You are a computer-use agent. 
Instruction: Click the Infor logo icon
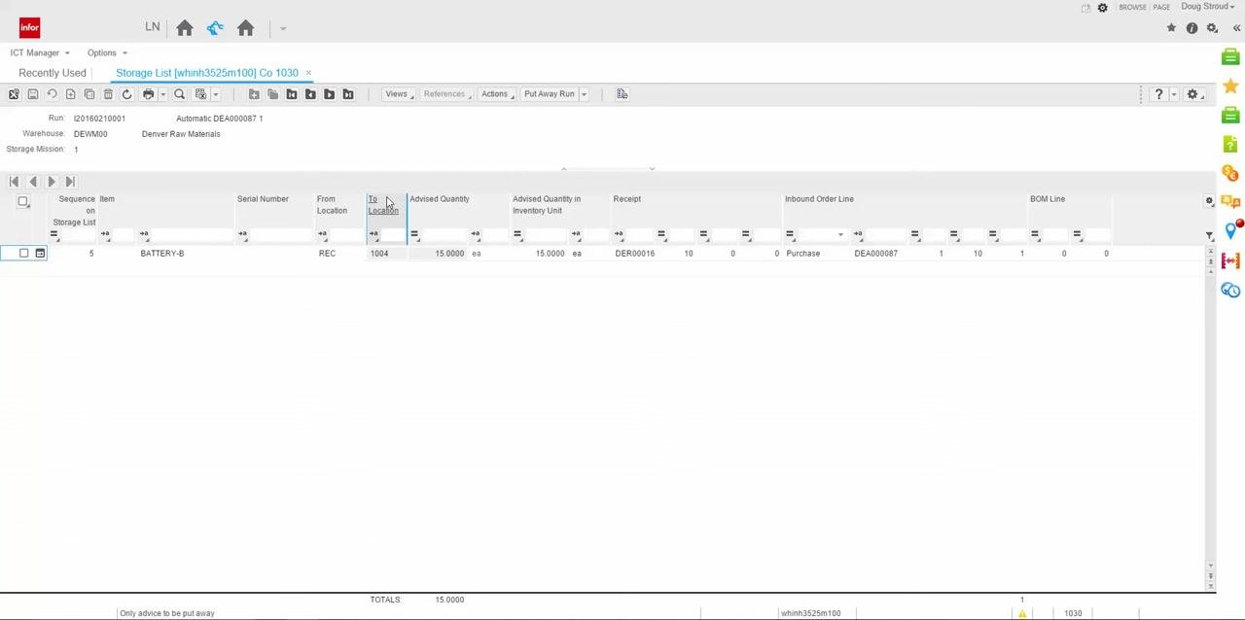[x=30, y=28]
